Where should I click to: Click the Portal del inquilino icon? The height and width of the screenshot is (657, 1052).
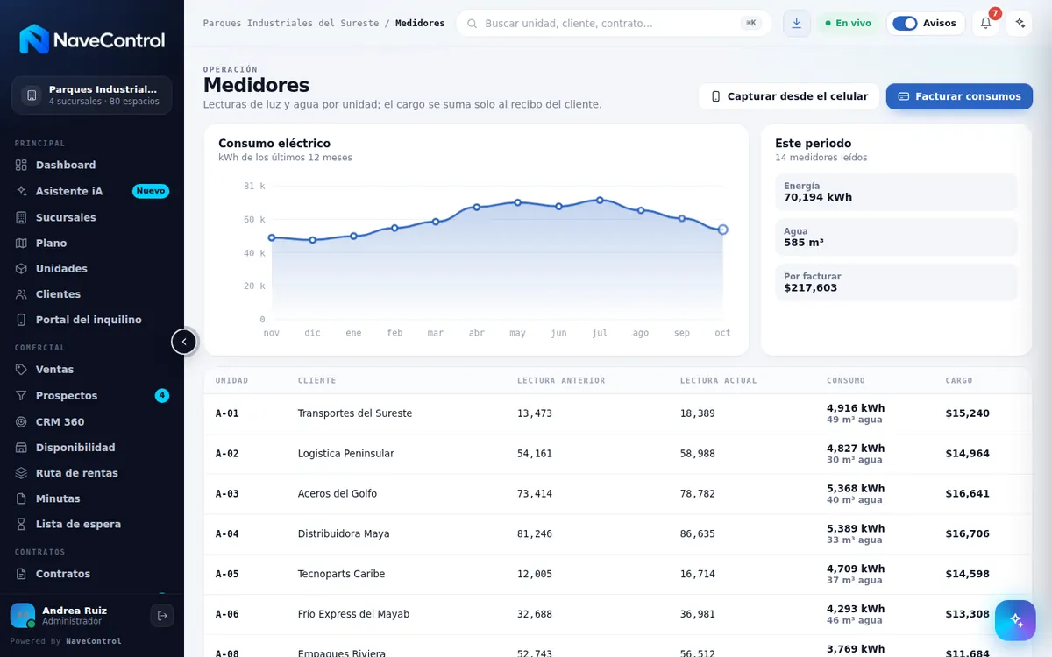22,320
